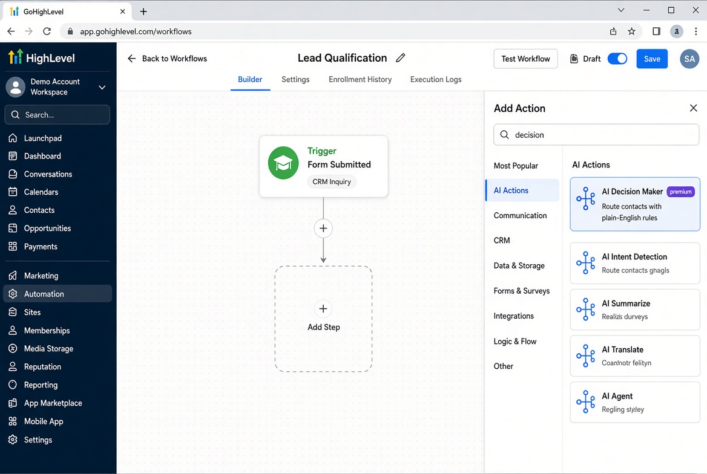The width and height of the screenshot is (707, 474).
Task: Select Automation in the sidebar
Action: click(58, 294)
